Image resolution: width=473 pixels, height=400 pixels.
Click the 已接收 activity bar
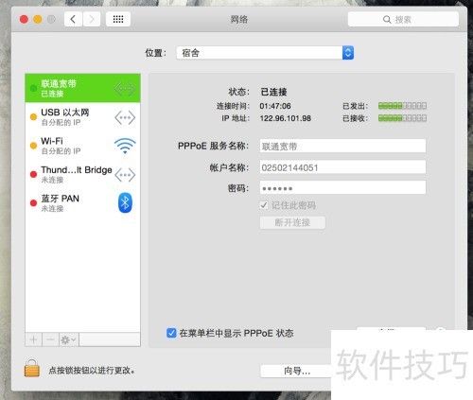(402, 118)
